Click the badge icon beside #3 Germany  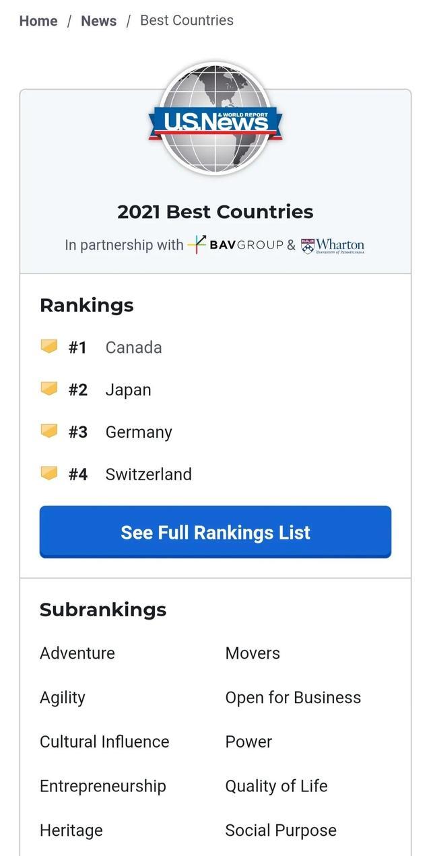[x=49, y=432]
